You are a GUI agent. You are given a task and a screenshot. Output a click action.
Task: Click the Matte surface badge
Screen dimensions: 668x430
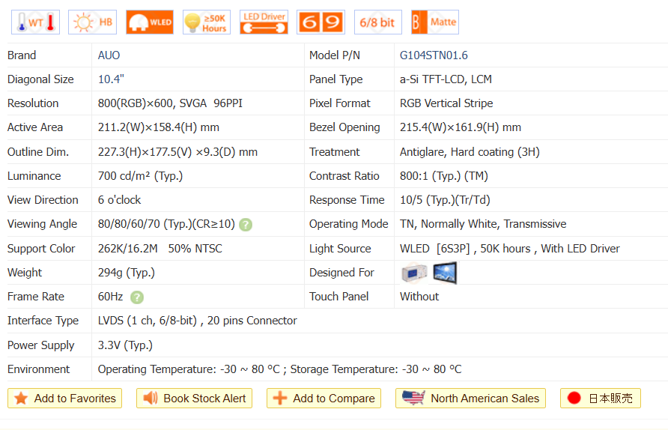click(434, 22)
